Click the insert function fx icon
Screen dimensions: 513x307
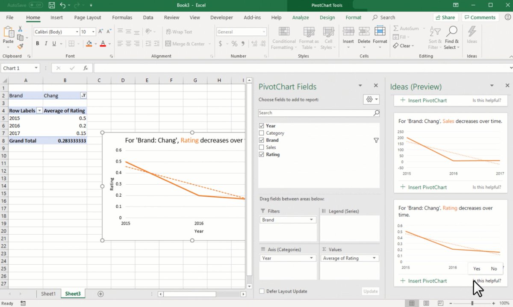pos(85,68)
